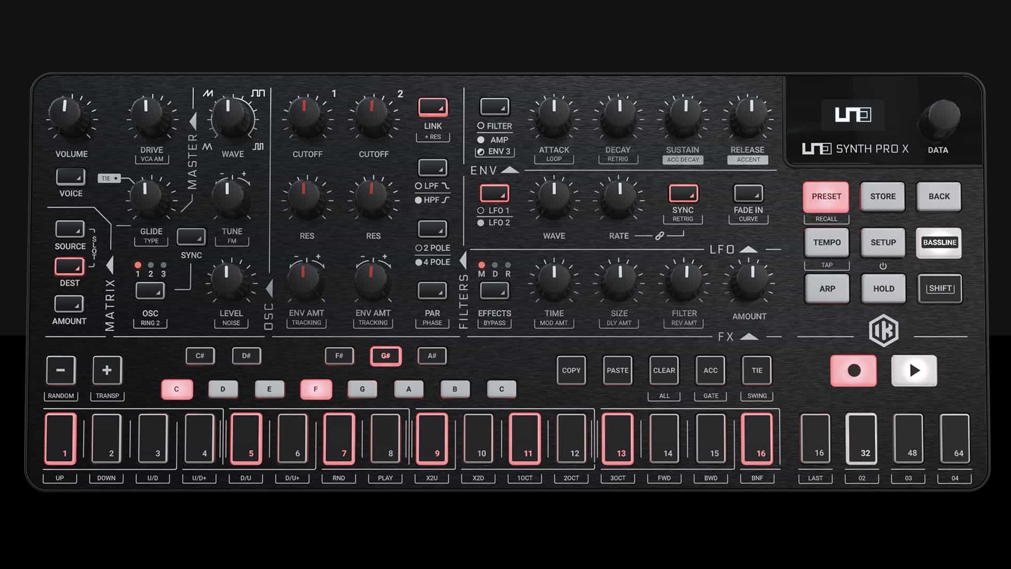The width and height of the screenshot is (1011, 569).
Task: Click the UNO logo display screen
Action: click(x=853, y=114)
